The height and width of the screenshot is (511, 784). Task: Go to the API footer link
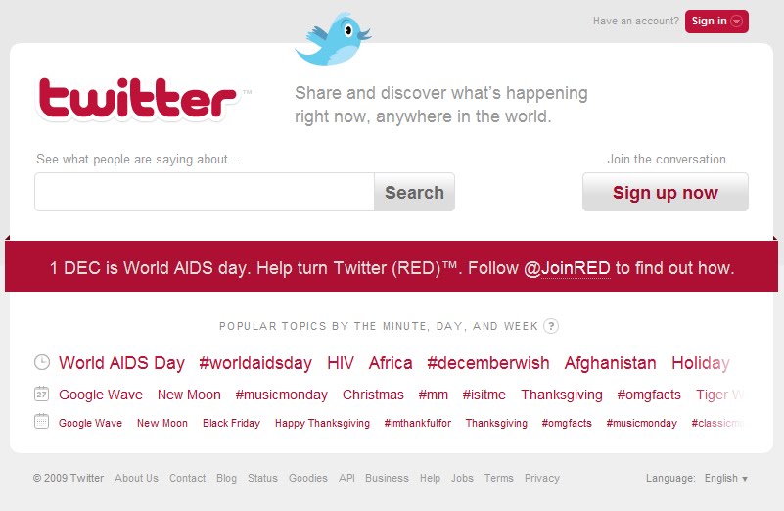click(x=346, y=479)
